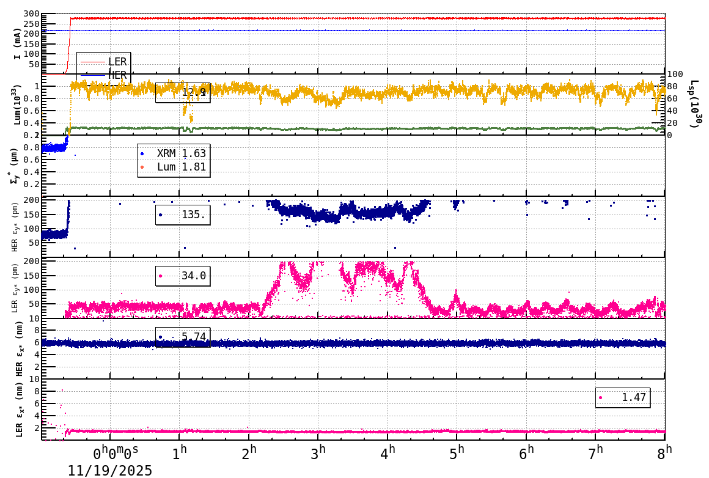Viewport: 709px width, 478px height.
Task: Click the 12.9 value box in luminosity panel
Action: tap(183, 92)
